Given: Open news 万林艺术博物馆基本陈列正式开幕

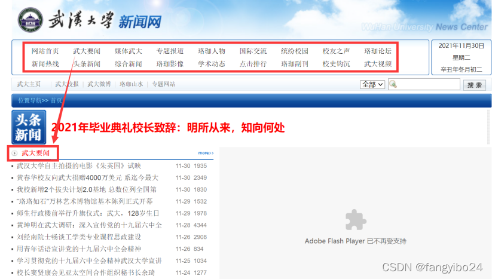Looking at the screenshot, I should tap(85, 201).
